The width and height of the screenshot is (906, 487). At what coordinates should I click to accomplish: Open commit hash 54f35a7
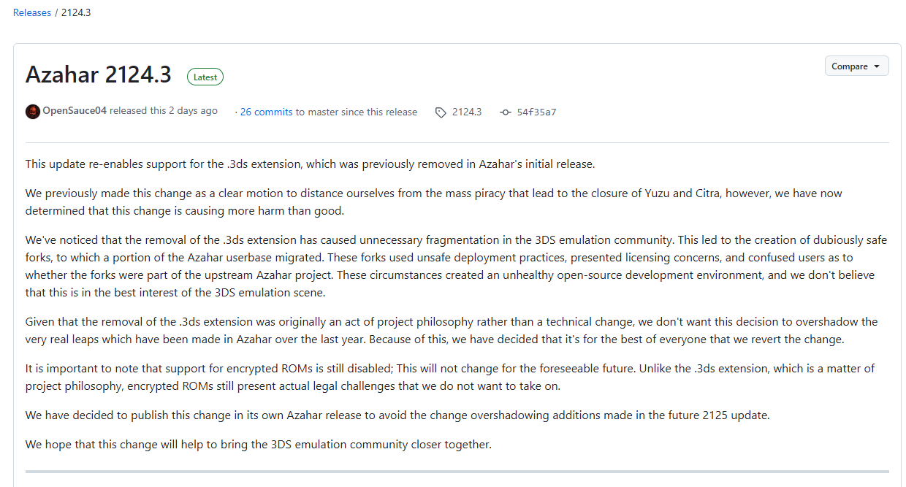tap(536, 112)
